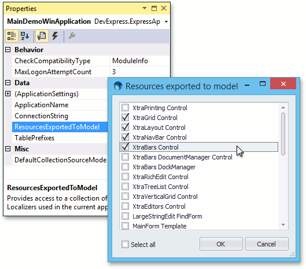The width and height of the screenshot is (306, 269).
Task: Show Events with the lightning bolt icon
Action: pos(55,36)
